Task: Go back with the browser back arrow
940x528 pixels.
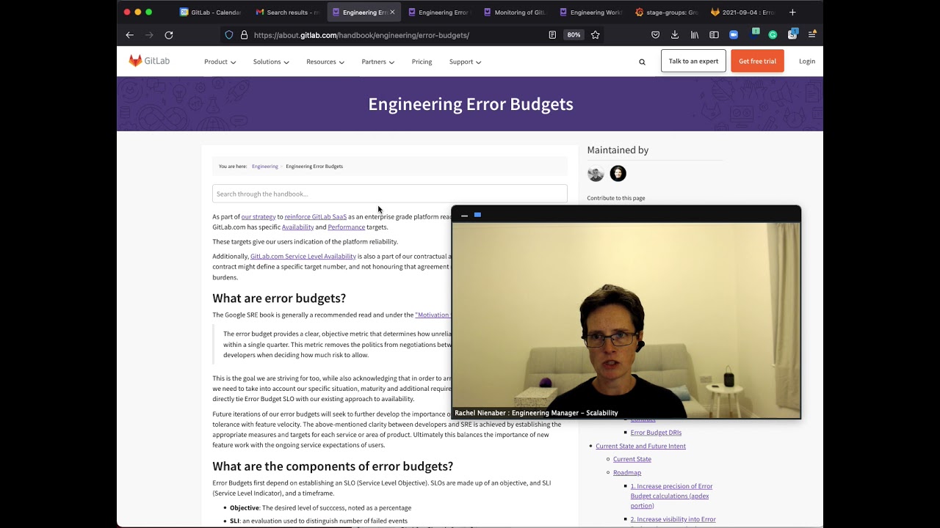Action: pos(130,35)
